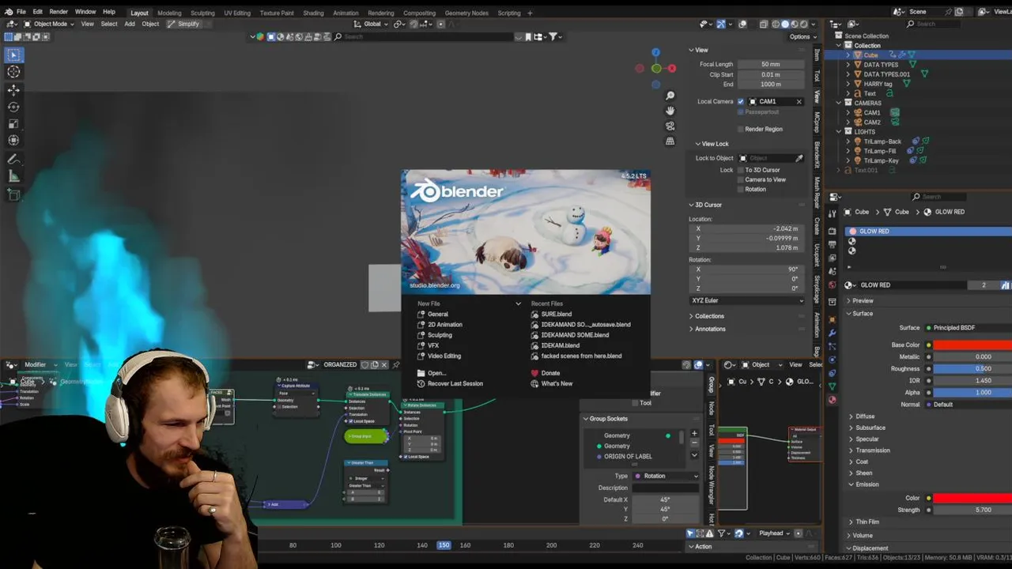The image size is (1012, 569).
Task: Collapse the CAMERAS collection
Action: (x=839, y=103)
